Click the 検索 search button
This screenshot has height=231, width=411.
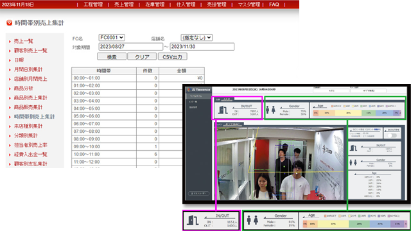112,56
